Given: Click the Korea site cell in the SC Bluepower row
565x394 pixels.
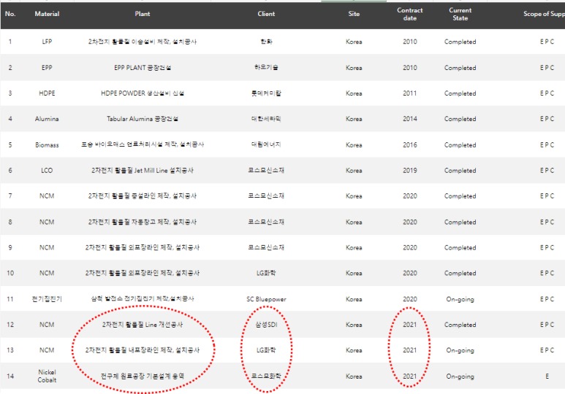Looking at the screenshot, I should (354, 299).
